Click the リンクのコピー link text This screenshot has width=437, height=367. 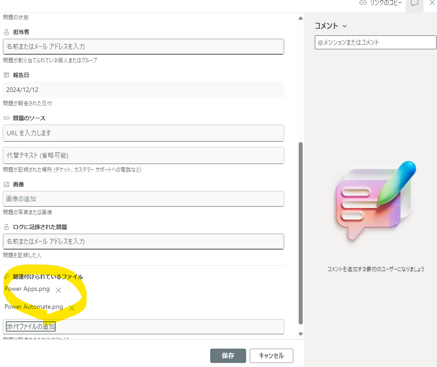click(386, 3)
